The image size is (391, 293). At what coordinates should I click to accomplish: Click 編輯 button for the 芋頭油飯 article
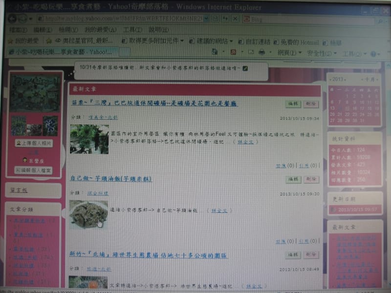[x=293, y=179]
